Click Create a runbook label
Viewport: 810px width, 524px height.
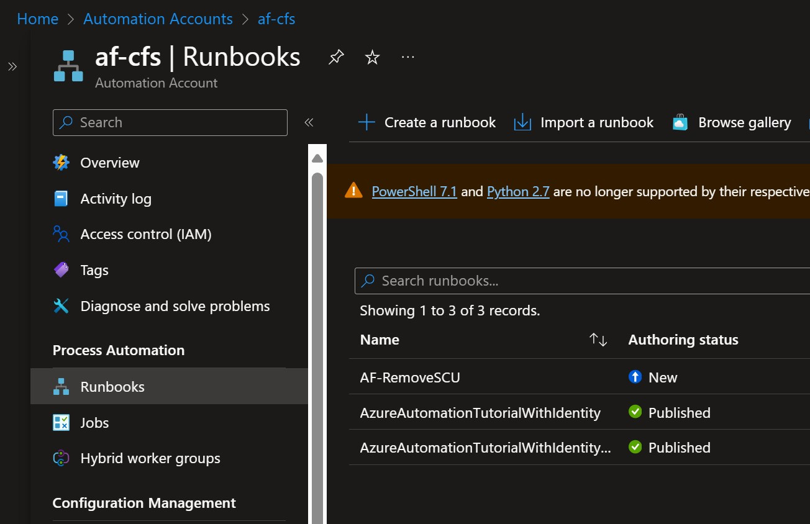click(x=440, y=122)
